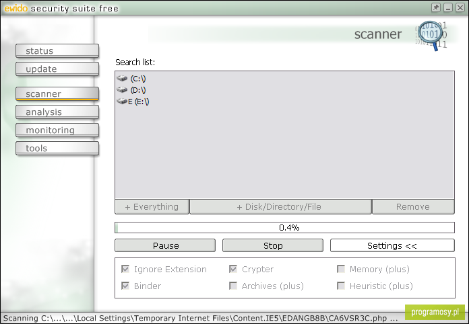This screenshot has height=324, width=469.
Task: Toggle the Binder checkbox
Action: pyautogui.click(x=125, y=286)
